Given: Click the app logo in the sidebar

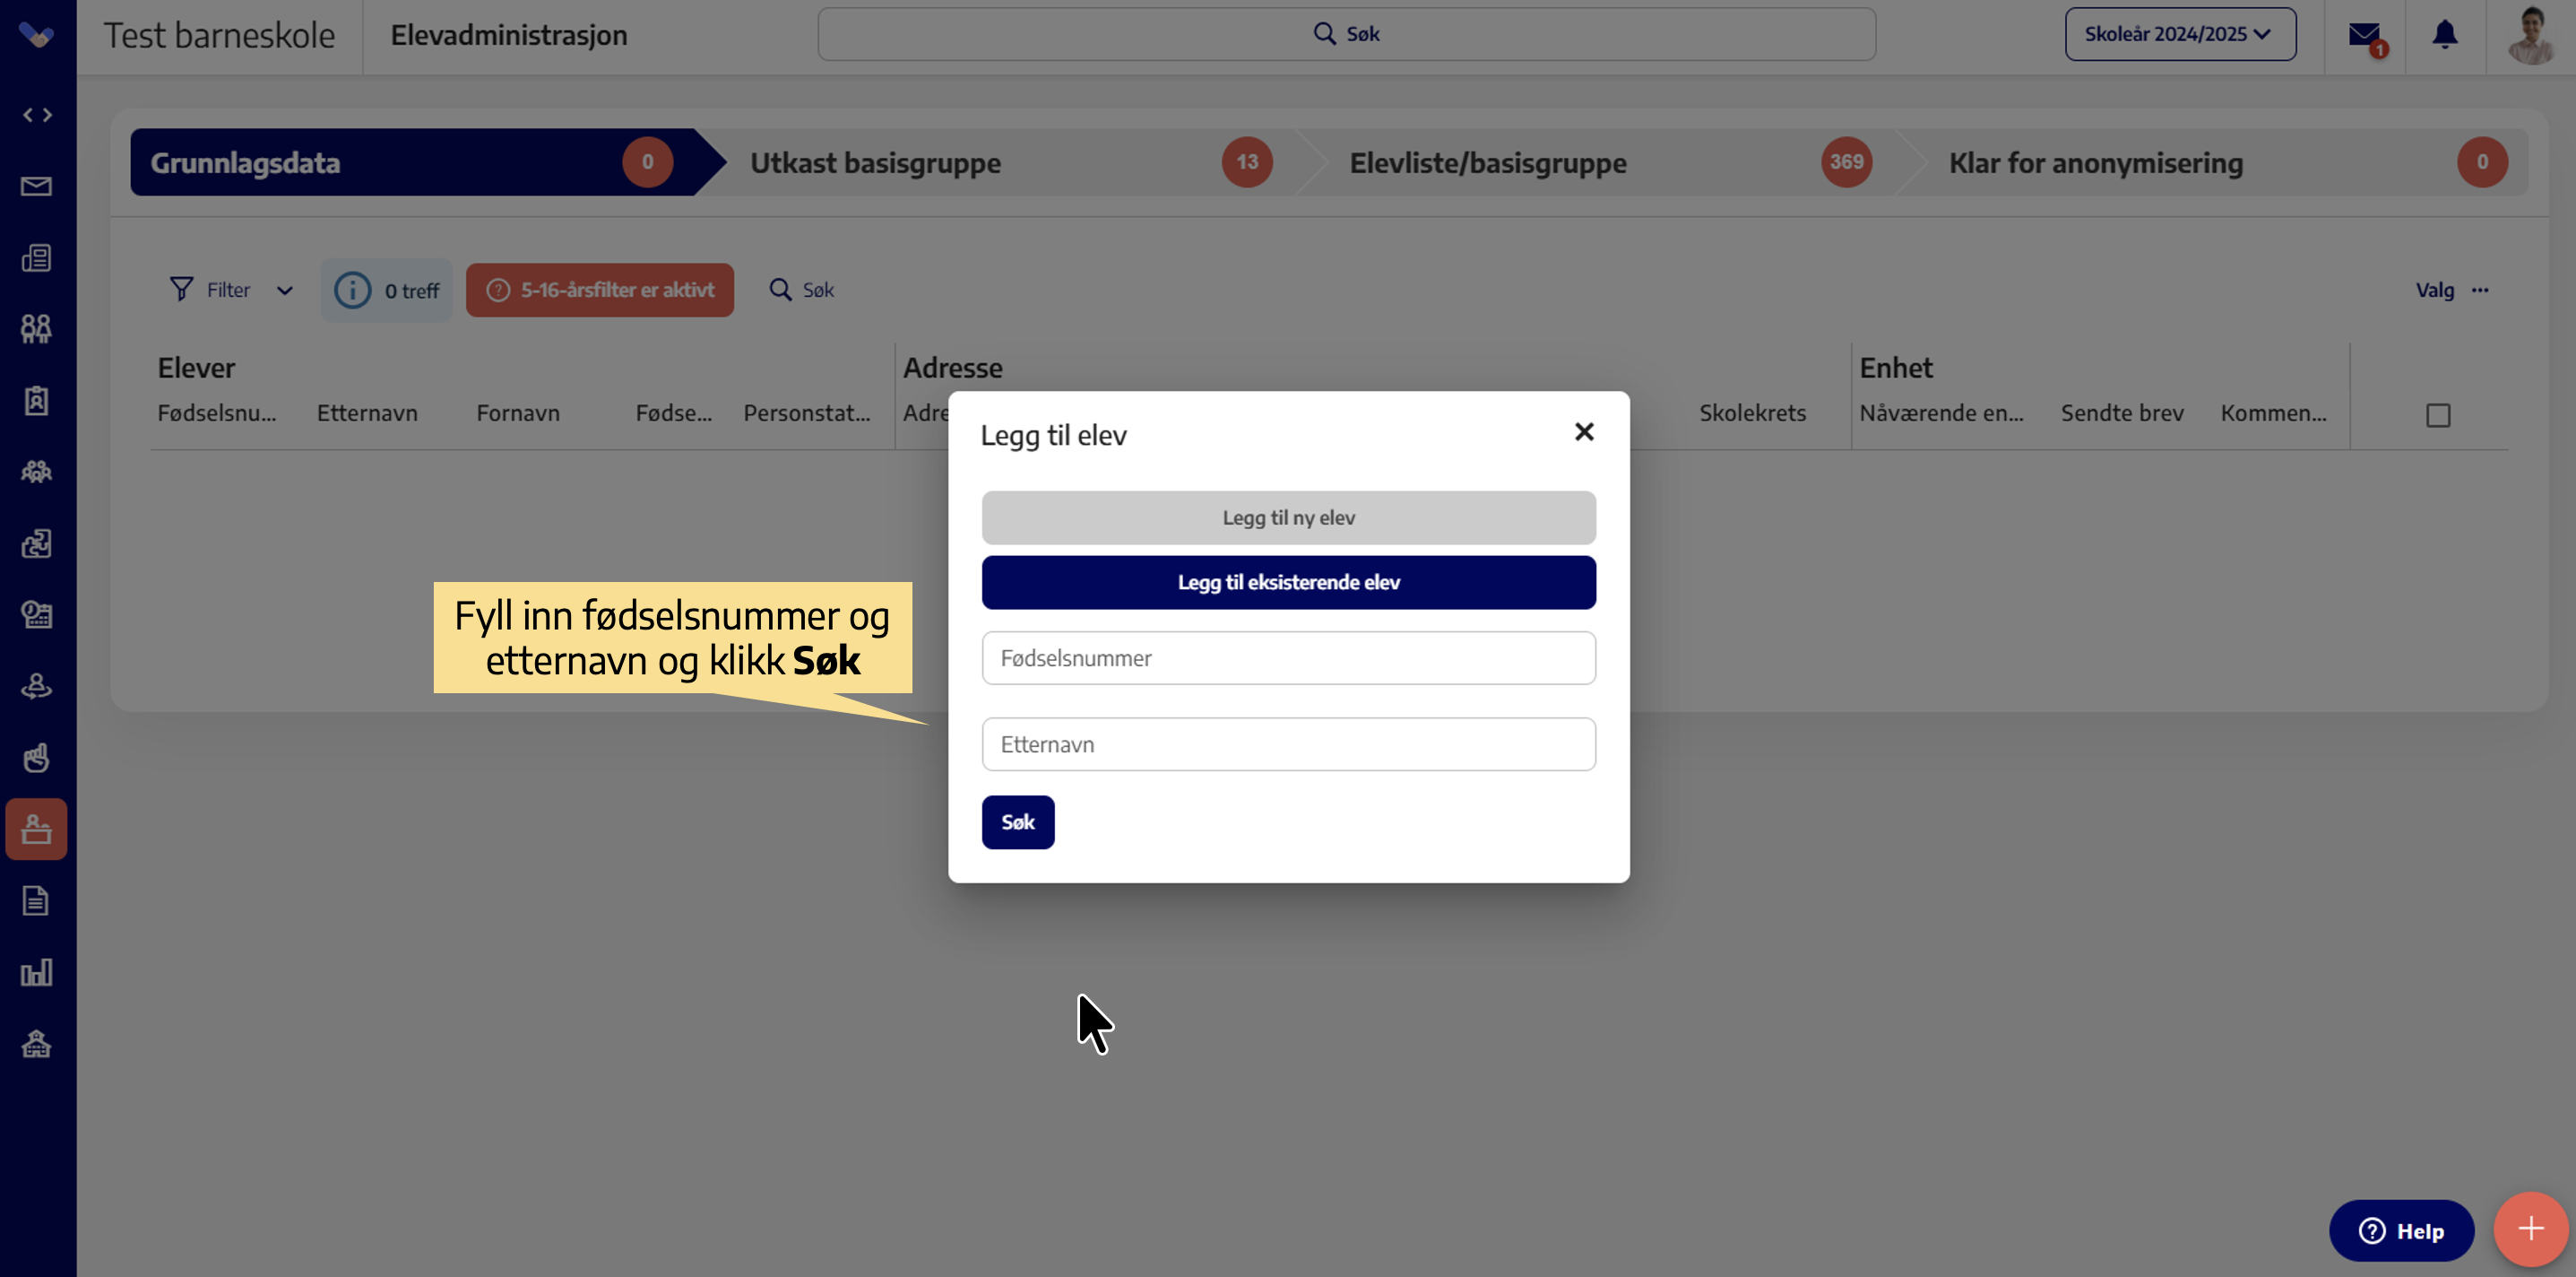Looking at the screenshot, I should point(37,35).
